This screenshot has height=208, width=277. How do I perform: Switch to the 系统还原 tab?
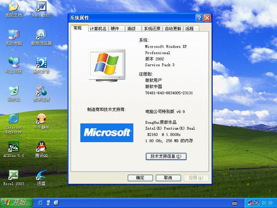pos(152,29)
